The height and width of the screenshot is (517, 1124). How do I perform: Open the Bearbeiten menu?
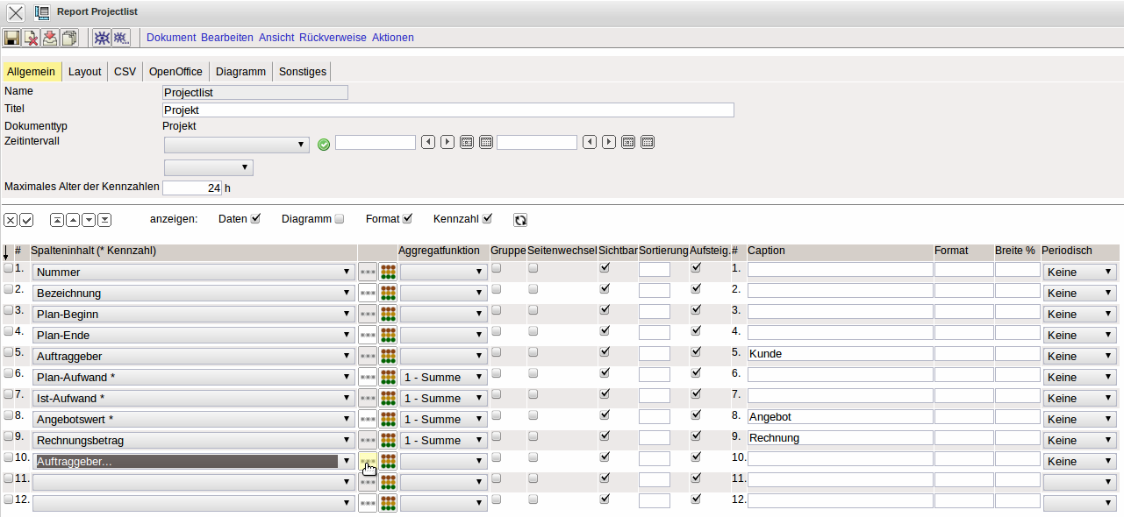tap(227, 38)
